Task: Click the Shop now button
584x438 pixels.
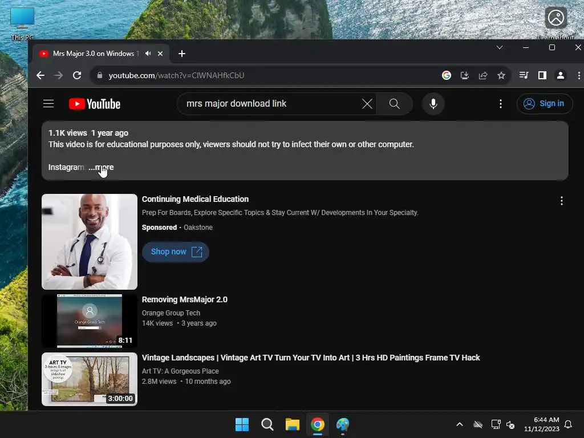Action: [x=176, y=252]
